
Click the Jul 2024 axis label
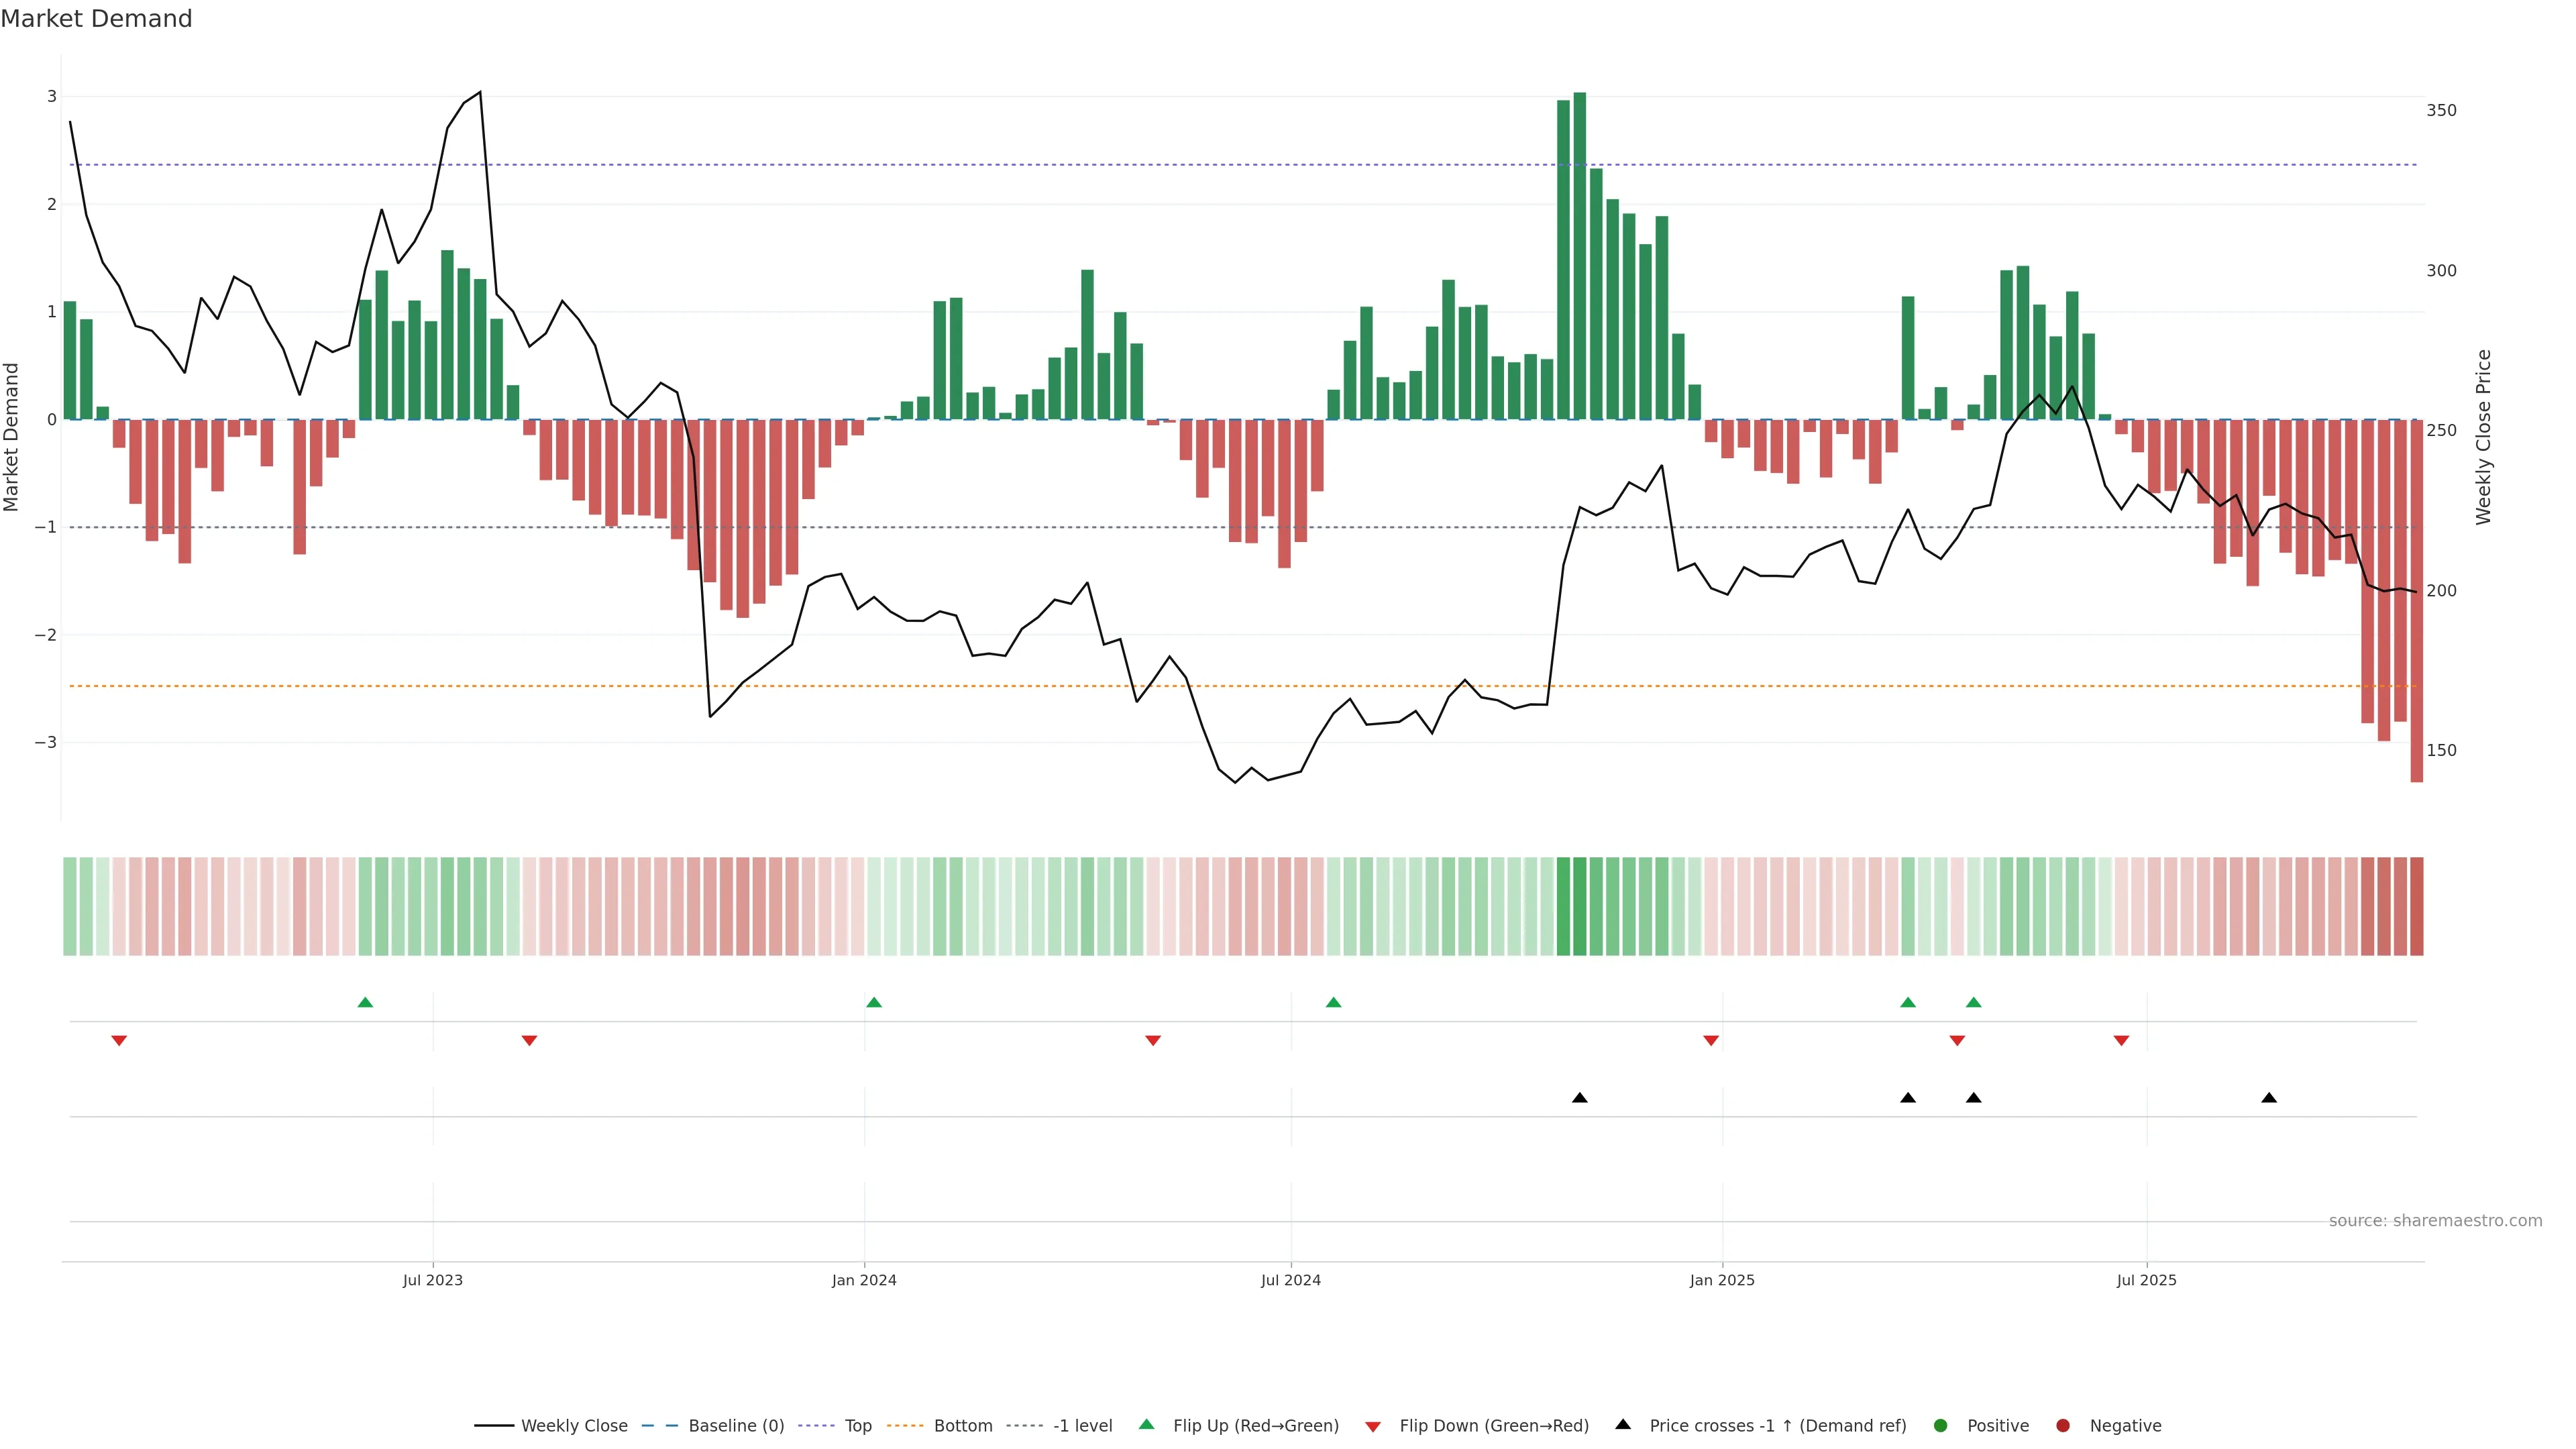tap(1290, 1280)
